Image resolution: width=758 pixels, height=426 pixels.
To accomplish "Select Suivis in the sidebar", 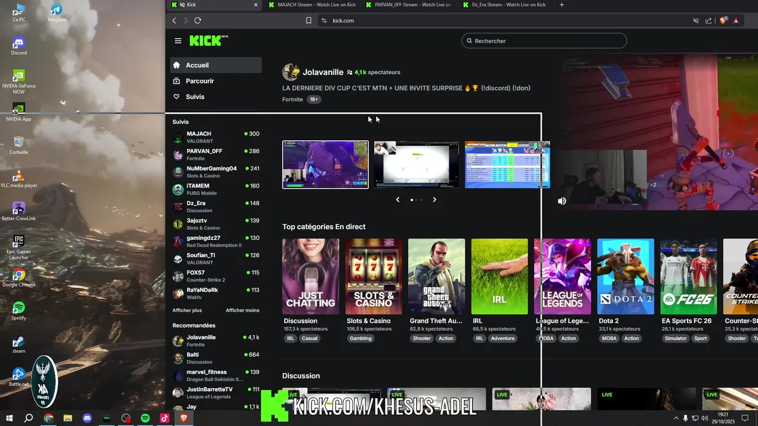I will 216,96.
